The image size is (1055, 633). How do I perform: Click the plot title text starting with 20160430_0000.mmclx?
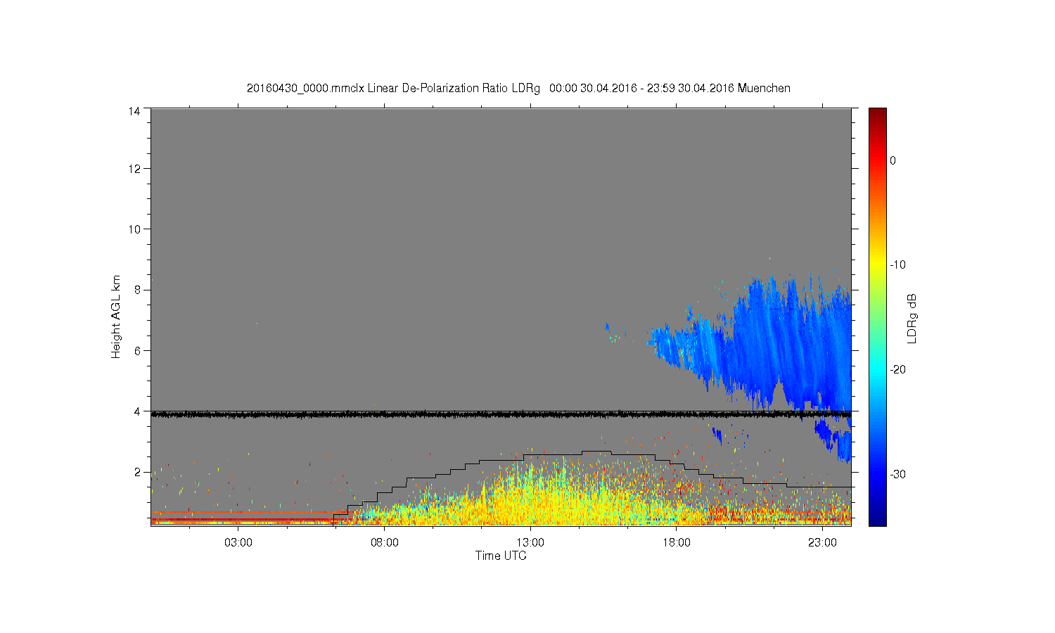point(518,89)
